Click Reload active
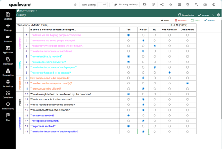 click(x=186, y=15)
